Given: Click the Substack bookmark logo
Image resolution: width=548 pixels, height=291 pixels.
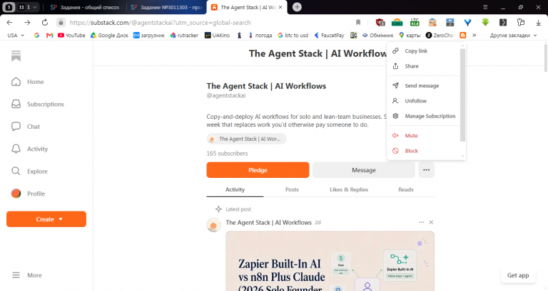Looking at the screenshot, I should pyautogui.click(x=16, y=55).
